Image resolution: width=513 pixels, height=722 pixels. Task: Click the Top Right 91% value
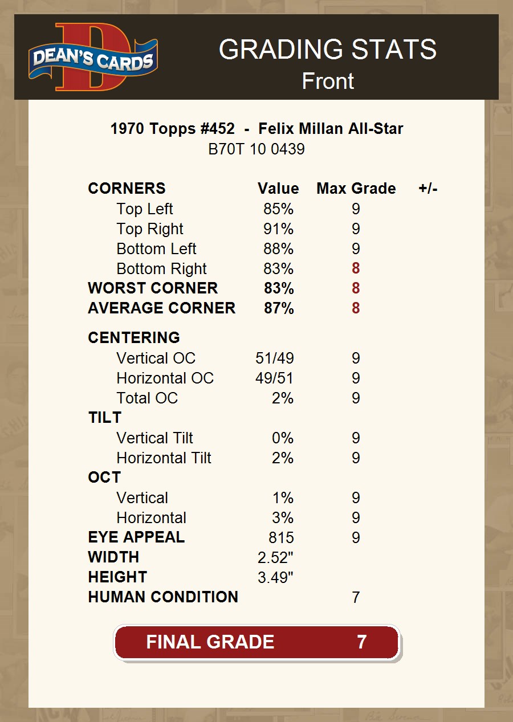[278, 229]
